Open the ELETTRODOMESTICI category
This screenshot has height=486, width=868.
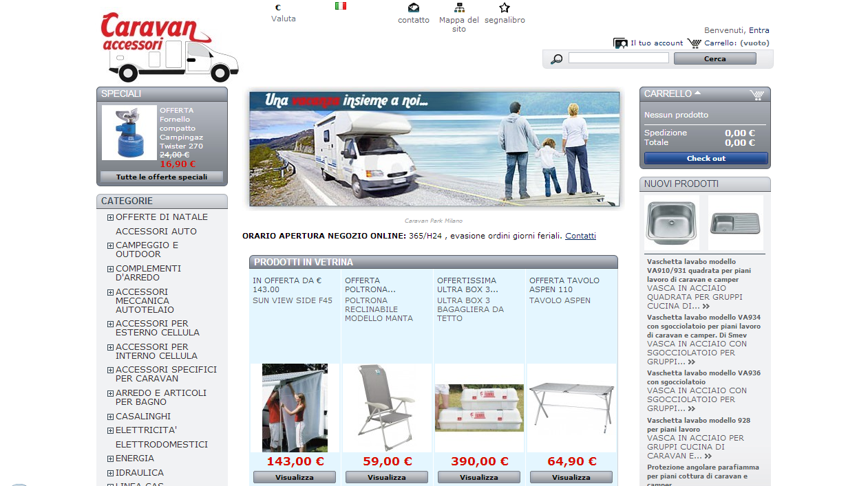pos(162,445)
